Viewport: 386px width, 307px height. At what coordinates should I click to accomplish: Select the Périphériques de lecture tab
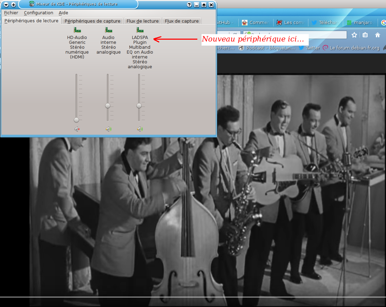[31, 21]
